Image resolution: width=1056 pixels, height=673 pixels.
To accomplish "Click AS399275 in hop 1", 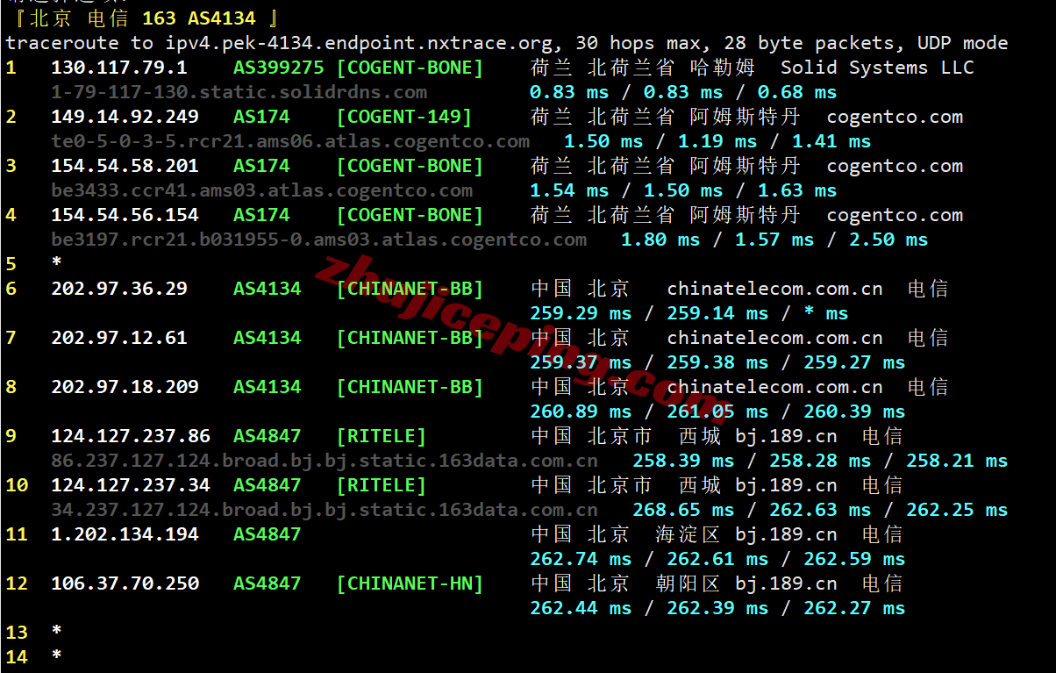I will [279, 68].
